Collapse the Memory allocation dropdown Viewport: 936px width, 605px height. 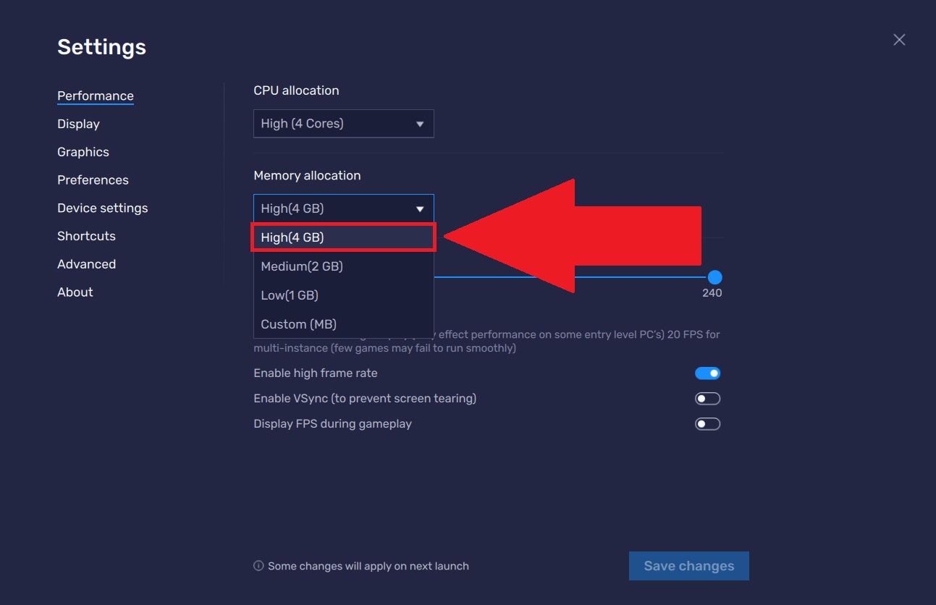point(344,208)
